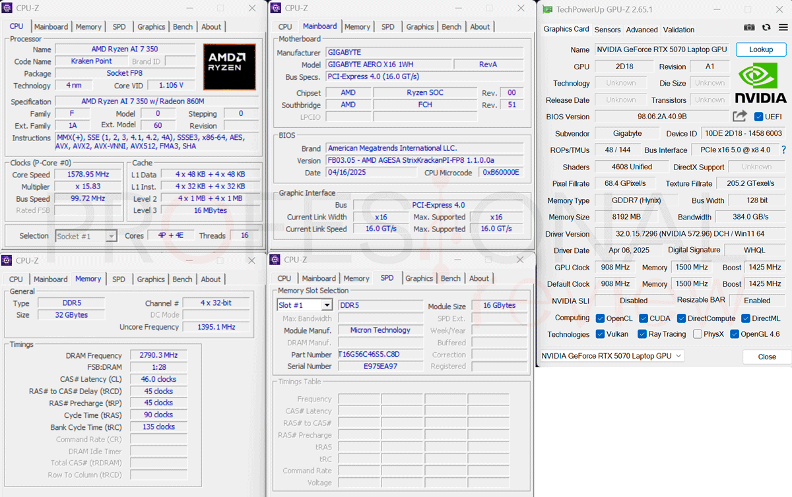Screen dimensions: 792x497
Task: Click the serial number 'E975EA97'
Action: pyautogui.click(x=380, y=366)
